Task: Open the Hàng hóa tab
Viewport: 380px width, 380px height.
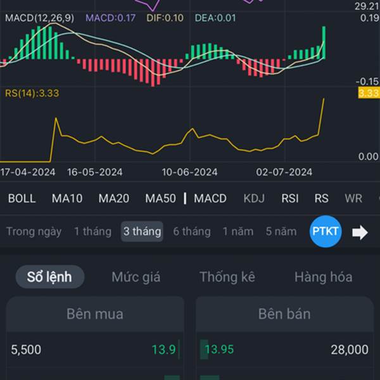Action: [x=324, y=277]
